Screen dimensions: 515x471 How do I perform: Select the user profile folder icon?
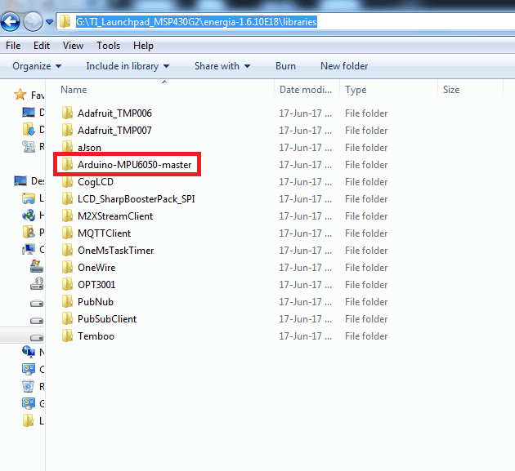pos(29,232)
